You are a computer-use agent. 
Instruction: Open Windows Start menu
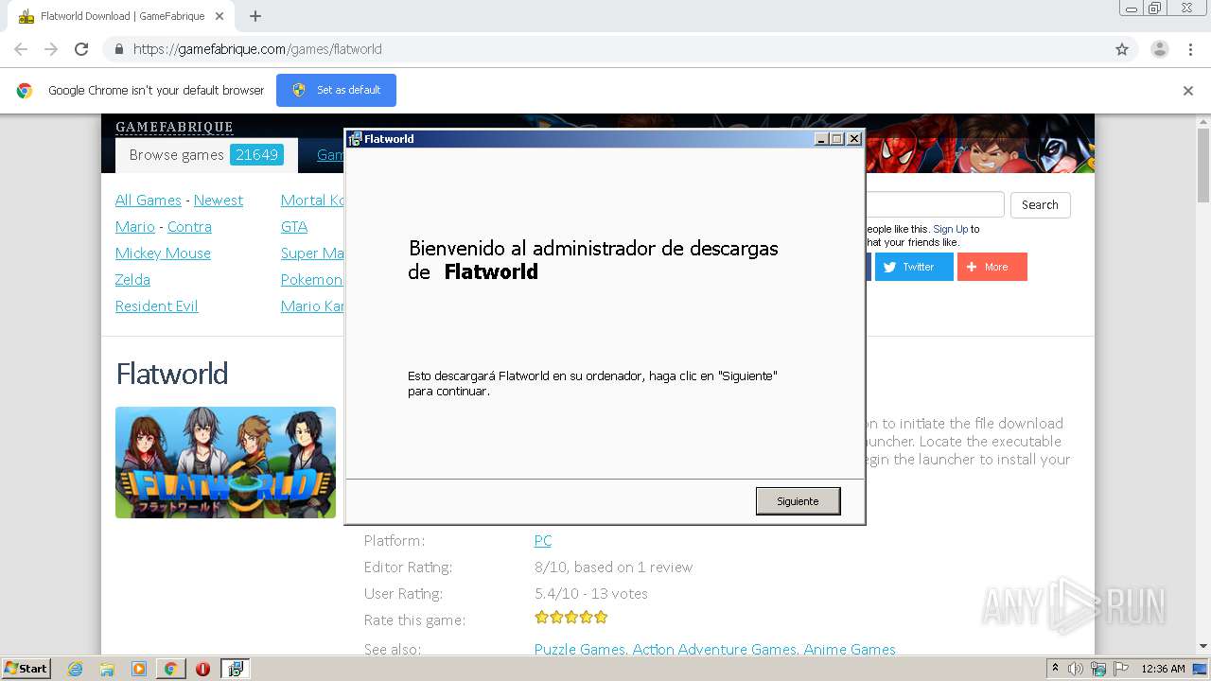[26, 669]
